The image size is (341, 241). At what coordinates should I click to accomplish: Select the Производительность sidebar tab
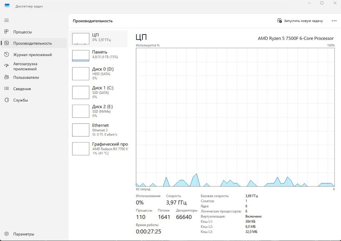(x=34, y=43)
